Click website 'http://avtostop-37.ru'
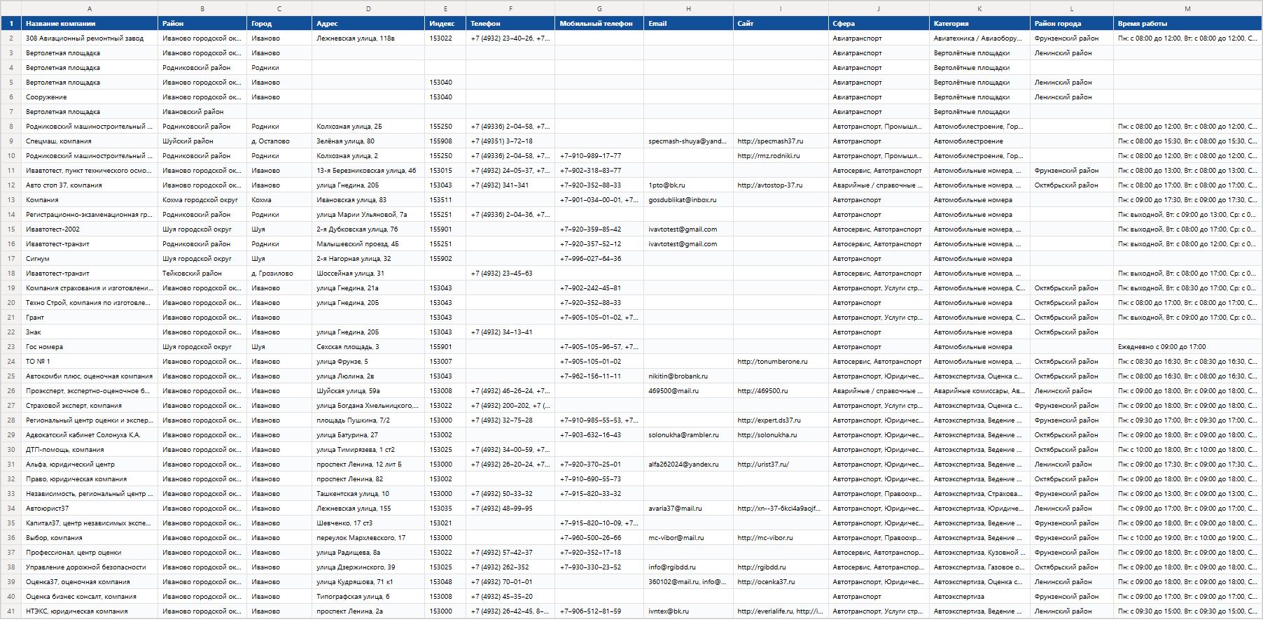 pos(781,185)
